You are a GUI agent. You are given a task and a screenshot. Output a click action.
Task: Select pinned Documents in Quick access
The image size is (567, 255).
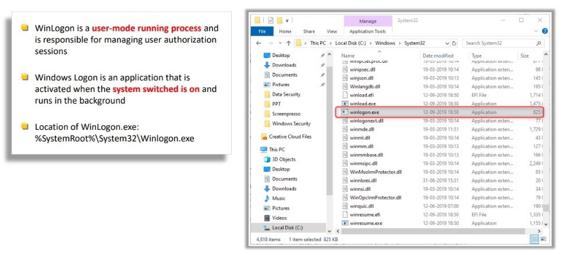(285, 75)
